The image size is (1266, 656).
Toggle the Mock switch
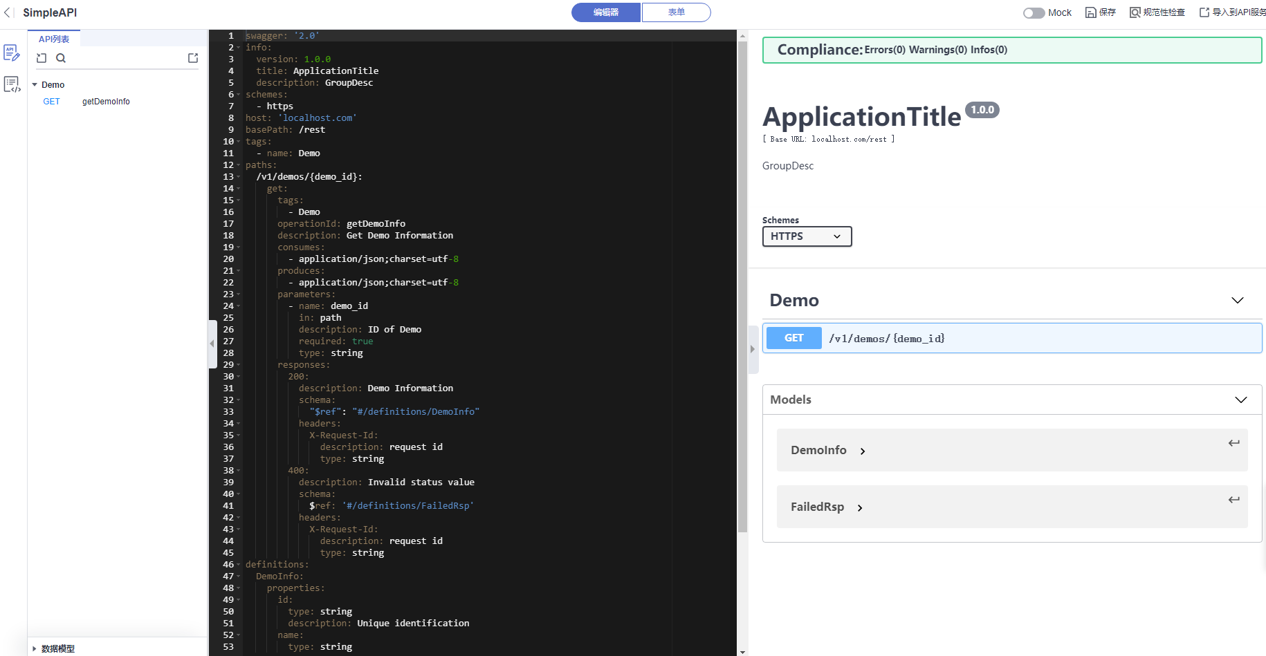pyautogui.click(x=1034, y=12)
